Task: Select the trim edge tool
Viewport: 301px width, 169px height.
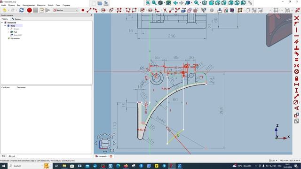Action: click(x=165, y=10)
